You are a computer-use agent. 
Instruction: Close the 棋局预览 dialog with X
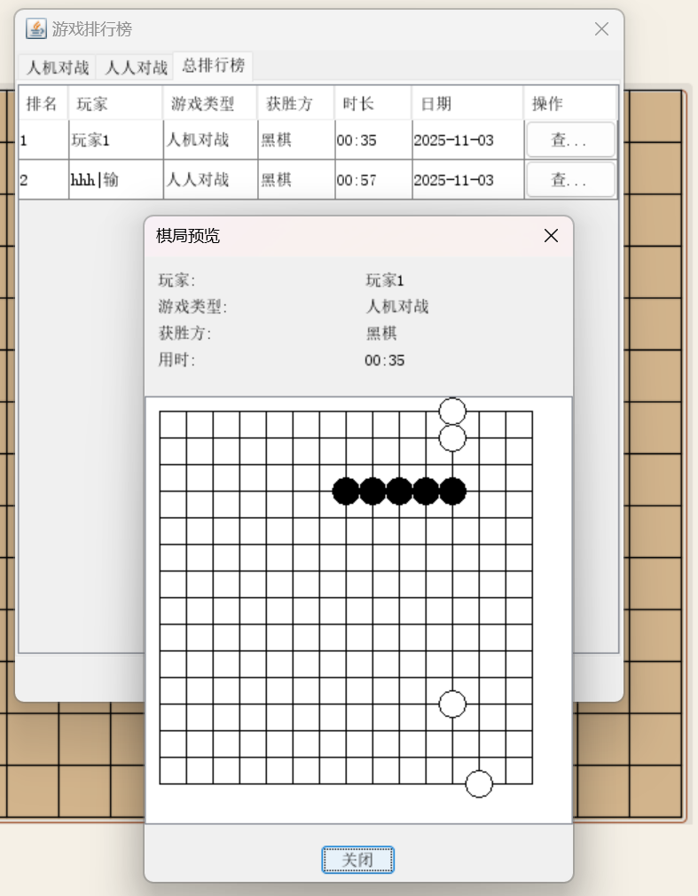tap(551, 235)
